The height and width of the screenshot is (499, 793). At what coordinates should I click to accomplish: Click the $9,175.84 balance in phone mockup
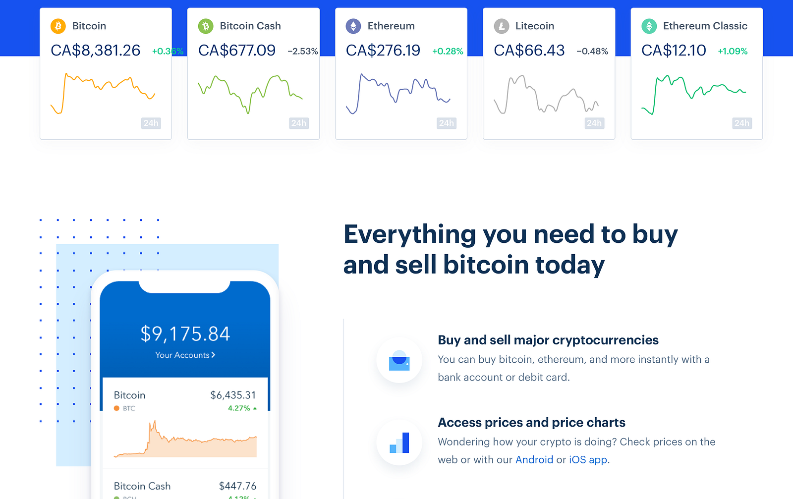tap(185, 334)
